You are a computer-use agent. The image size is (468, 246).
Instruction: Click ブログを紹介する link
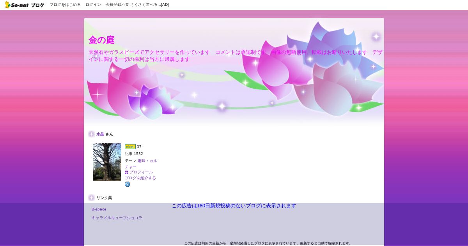click(140, 178)
